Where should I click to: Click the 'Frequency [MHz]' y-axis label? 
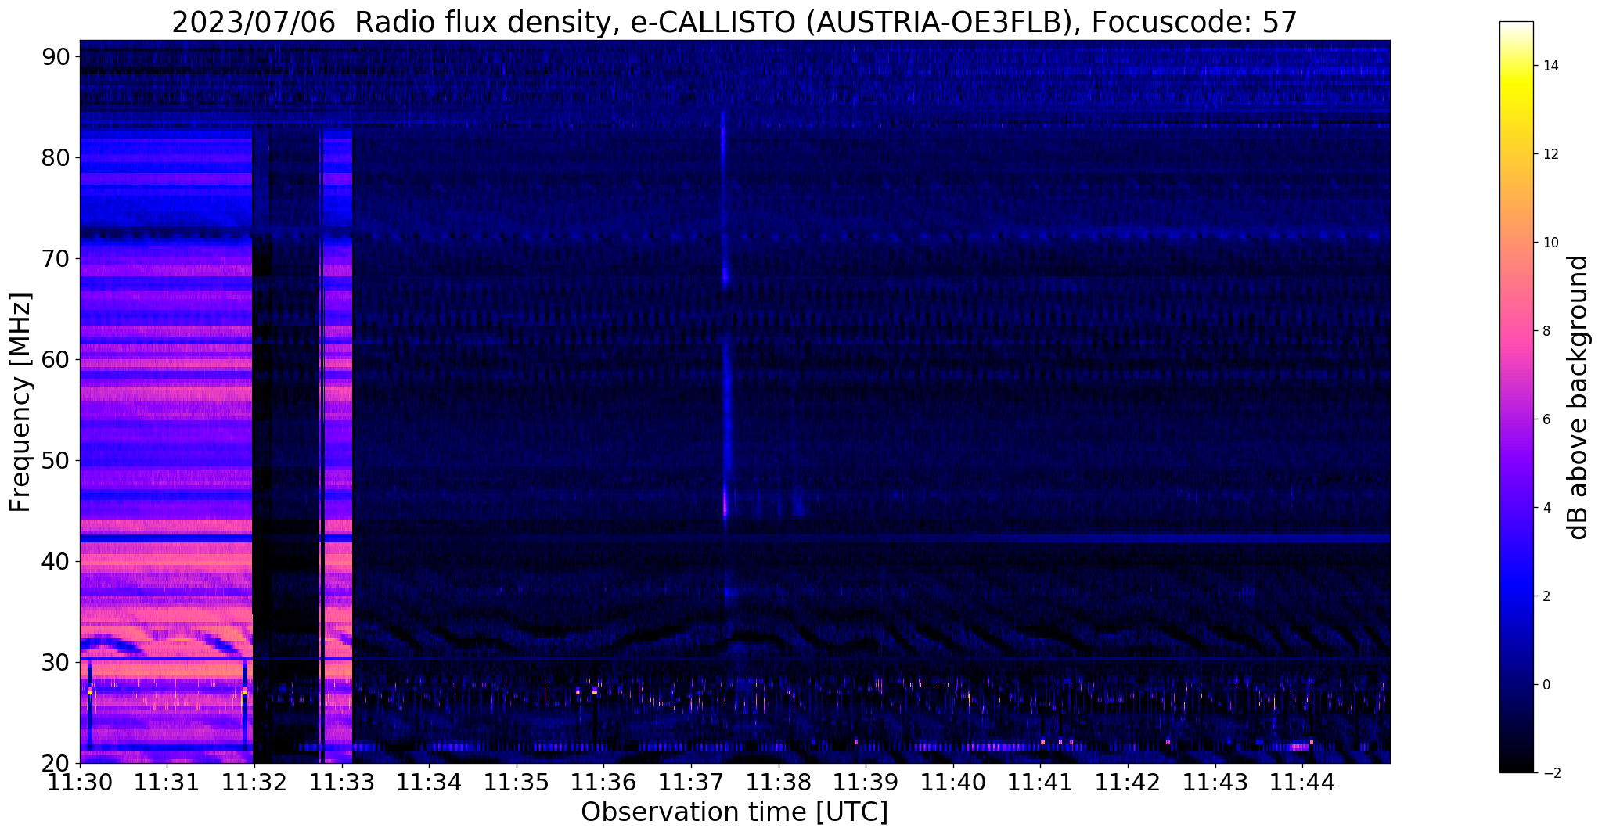pyautogui.click(x=20, y=402)
